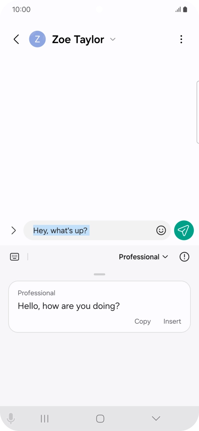This screenshot has height=431, width=199.
Task: Open the info alert circle icon
Action: click(185, 257)
